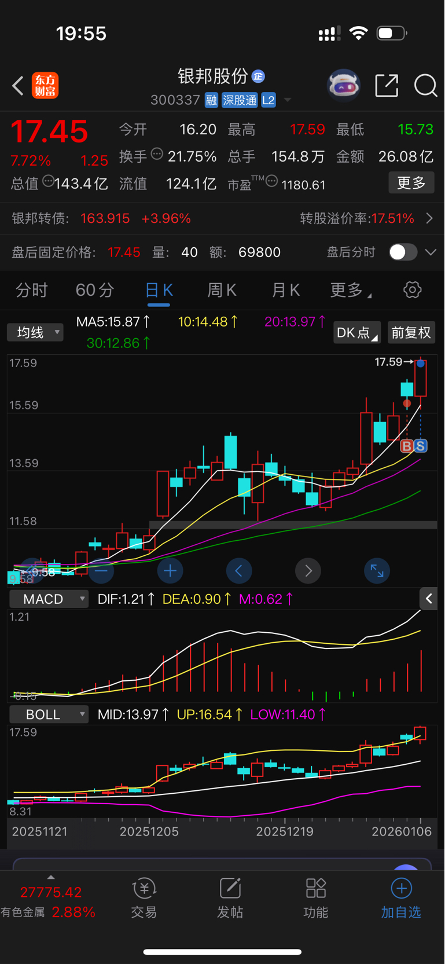
Task: Open 银邦转债 convertible bond row arrow
Action: coord(429,218)
